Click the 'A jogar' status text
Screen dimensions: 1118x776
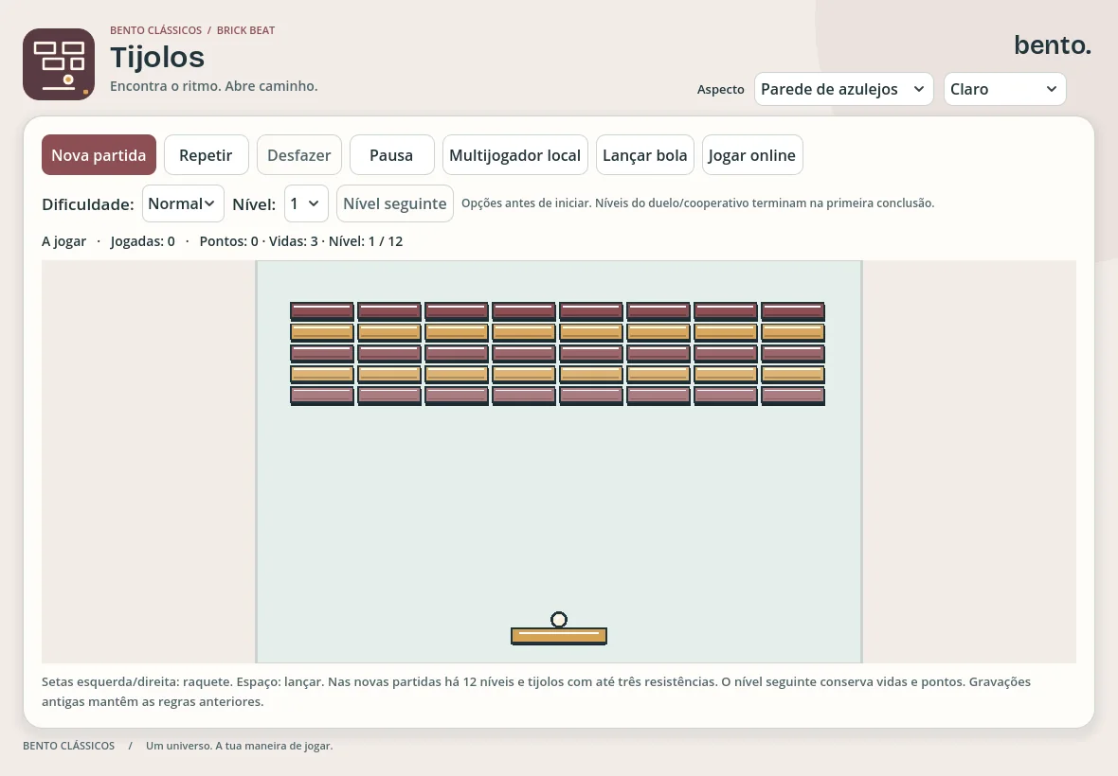pyautogui.click(x=63, y=241)
